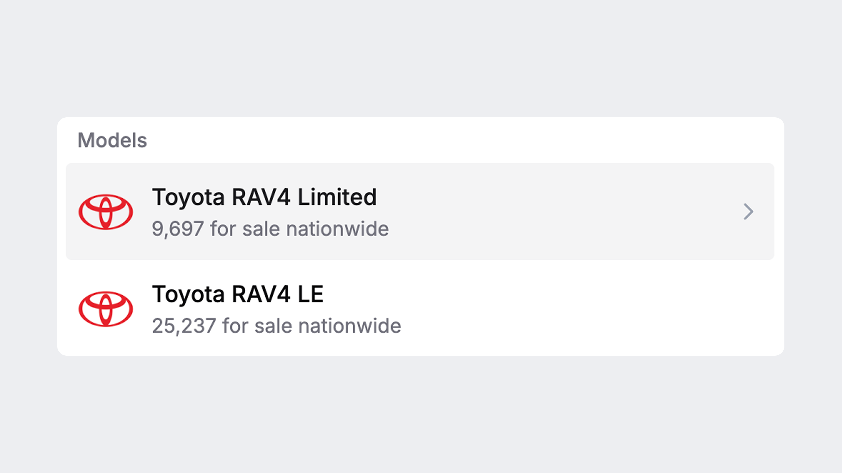
Task: Click the word Toyota in the LE row
Action: (188, 294)
